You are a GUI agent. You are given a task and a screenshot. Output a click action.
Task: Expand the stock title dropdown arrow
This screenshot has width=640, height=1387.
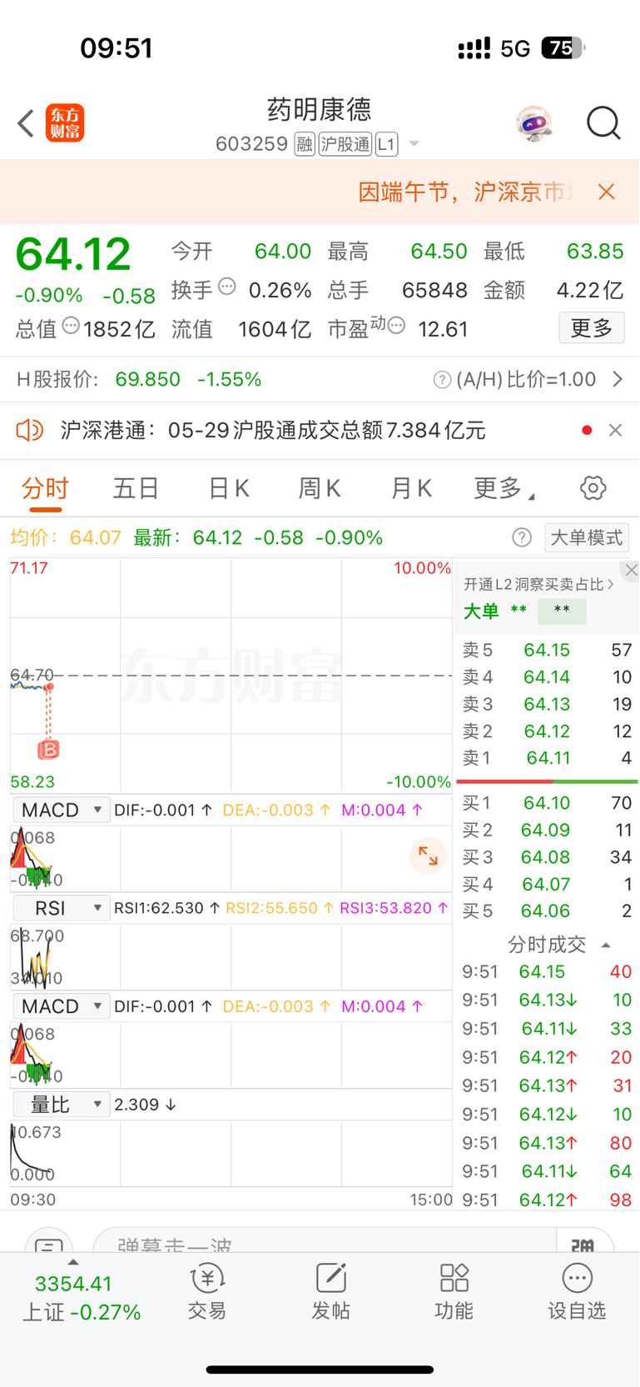click(x=414, y=144)
